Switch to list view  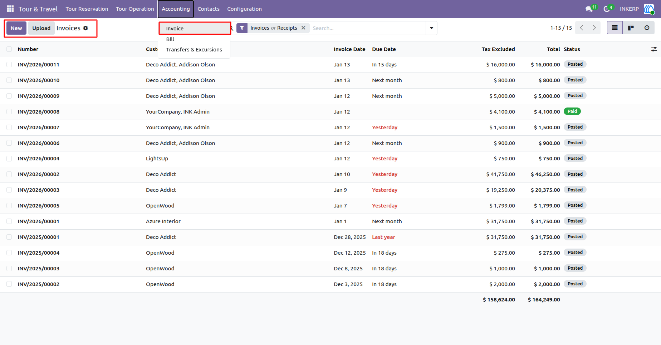(615, 28)
